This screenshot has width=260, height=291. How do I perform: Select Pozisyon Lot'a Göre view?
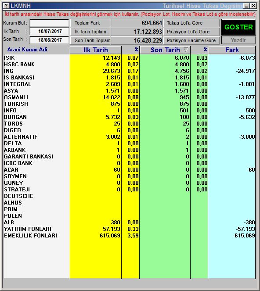tap(191, 32)
